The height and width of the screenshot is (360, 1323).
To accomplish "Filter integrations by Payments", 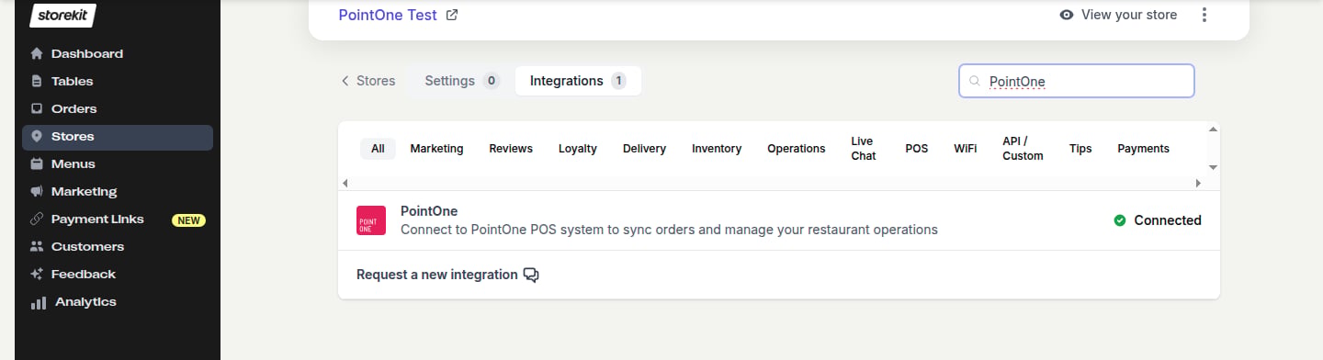I will (x=1143, y=149).
